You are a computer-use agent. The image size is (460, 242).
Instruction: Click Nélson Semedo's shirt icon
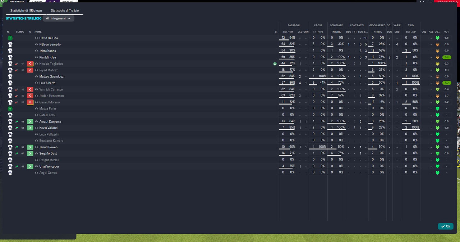coord(10,45)
